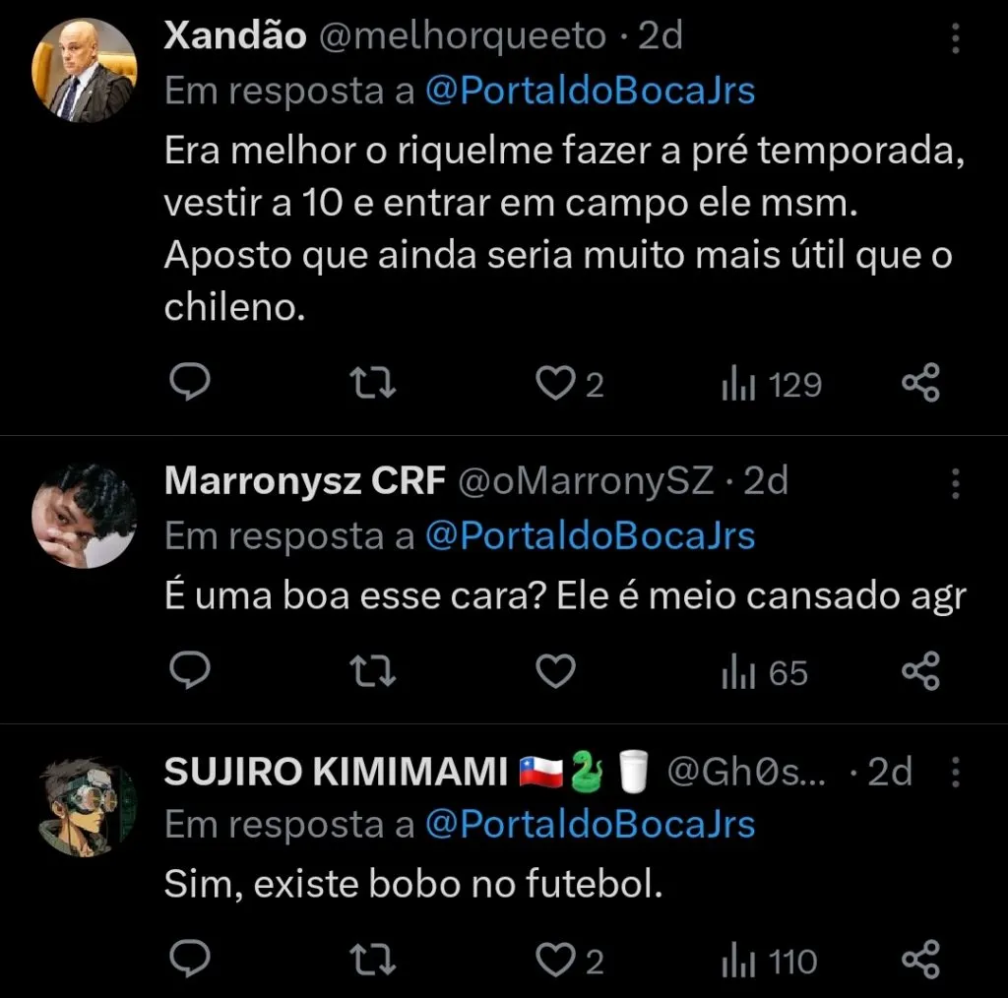Click the retweet icon under Marronysz CRF's reply
The image size is (1008, 998).
pos(372,671)
